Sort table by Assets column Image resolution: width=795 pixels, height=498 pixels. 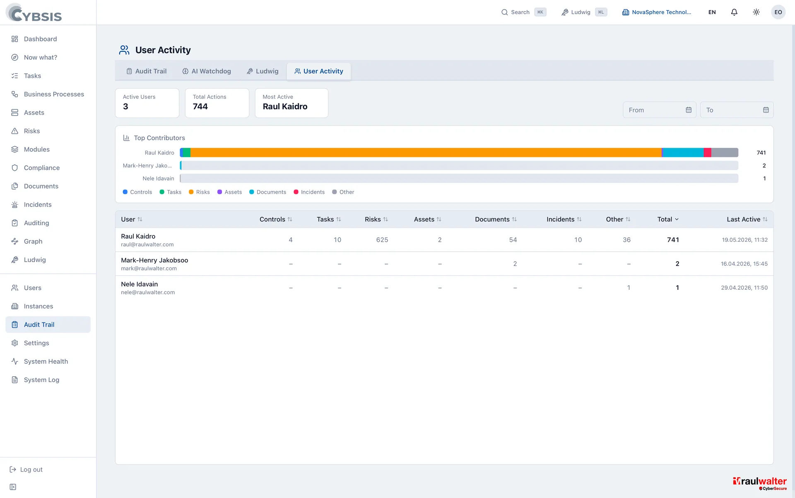(x=428, y=219)
